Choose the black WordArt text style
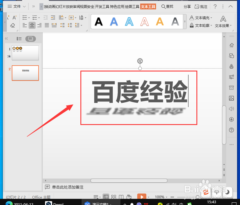 pos(99,21)
